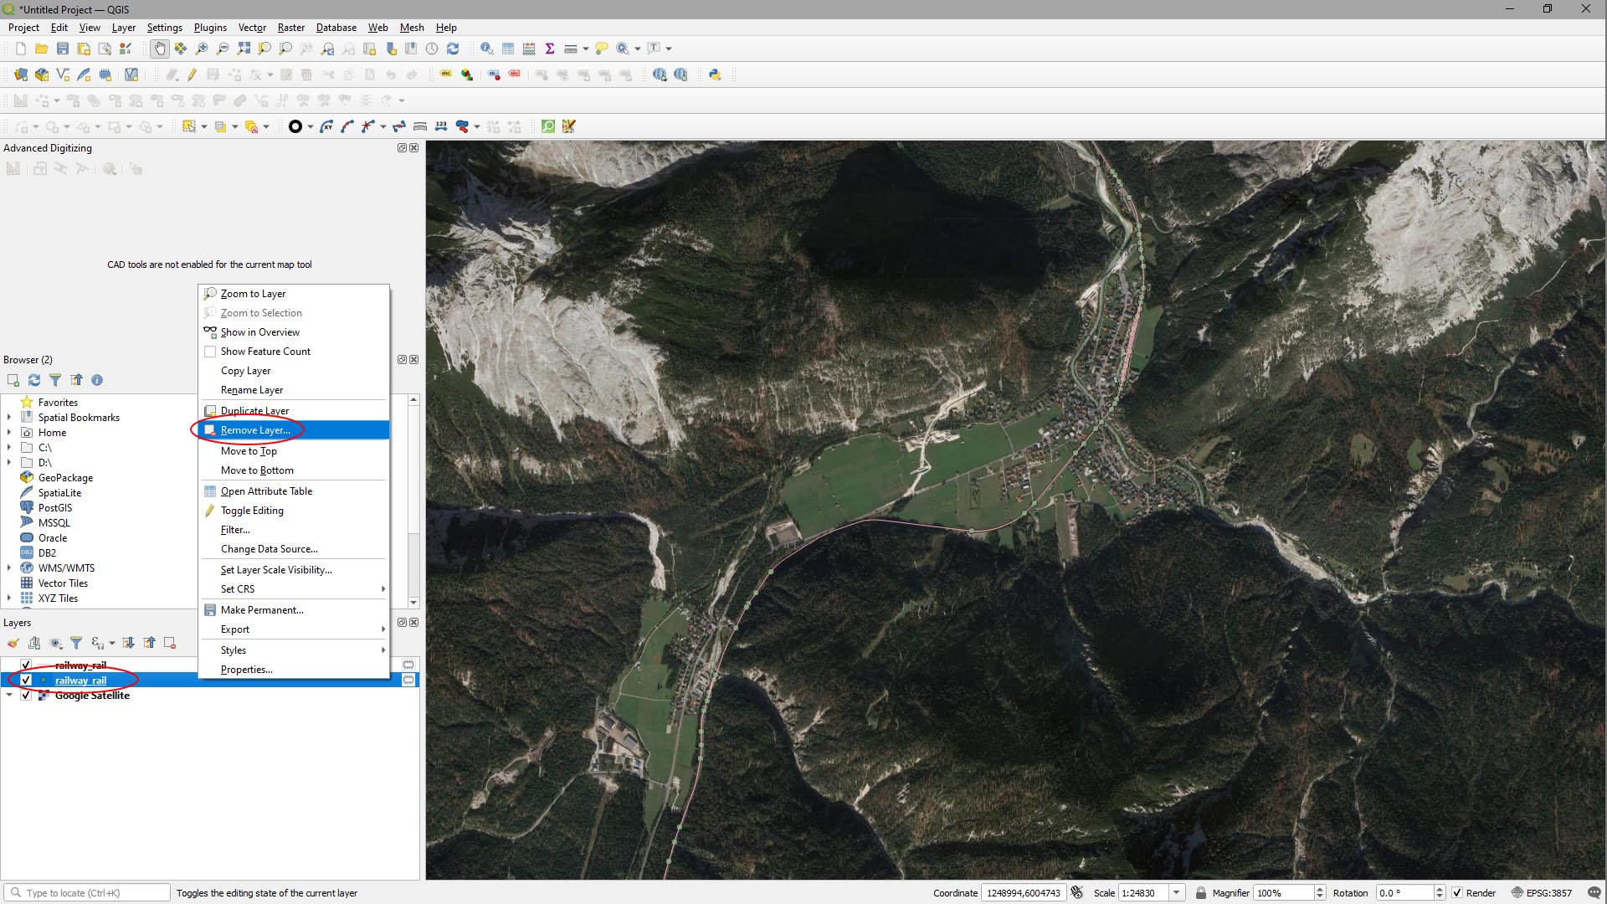Image resolution: width=1607 pixels, height=904 pixels.
Task: Create a new project with the blank page icon
Action: click(x=21, y=49)
